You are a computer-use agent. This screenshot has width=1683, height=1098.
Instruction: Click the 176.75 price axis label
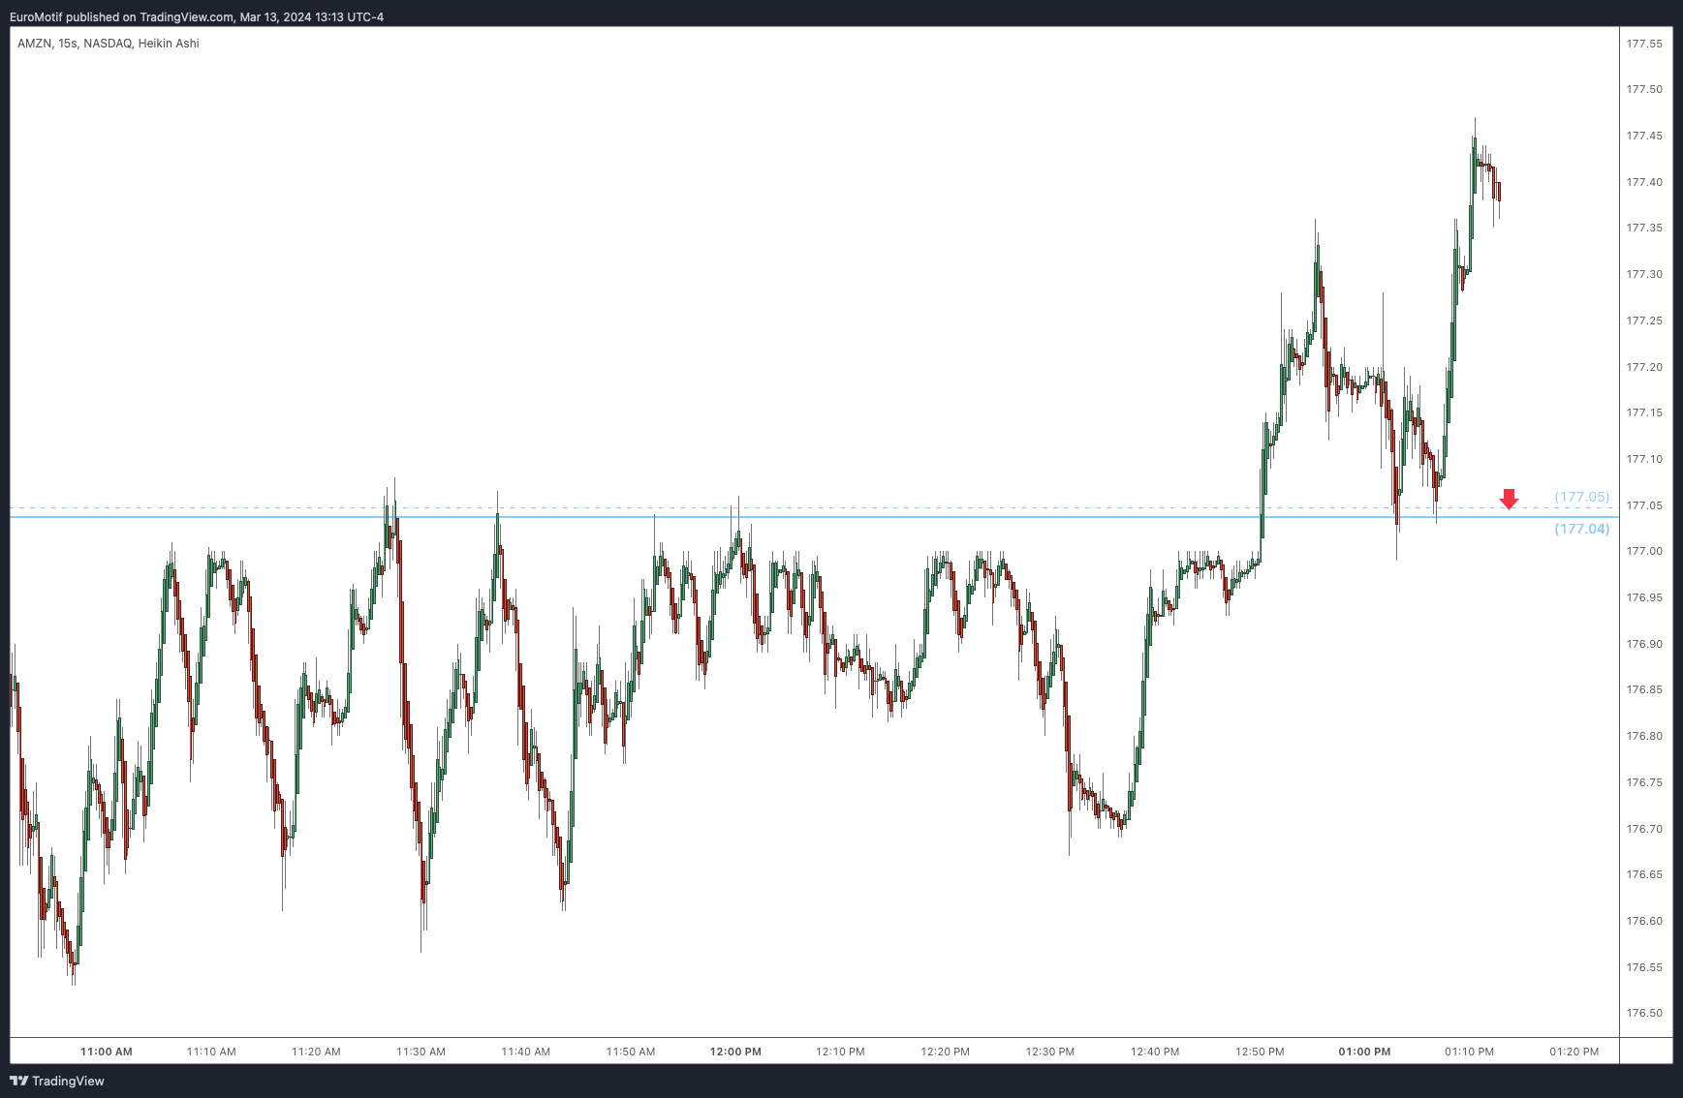click(1644, 782)
